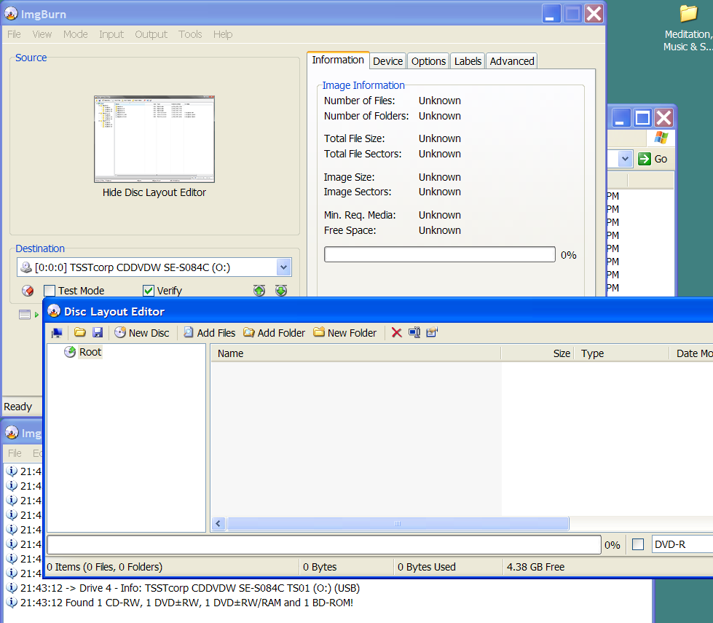Sort file list by Type column

(x=622, y=353)
